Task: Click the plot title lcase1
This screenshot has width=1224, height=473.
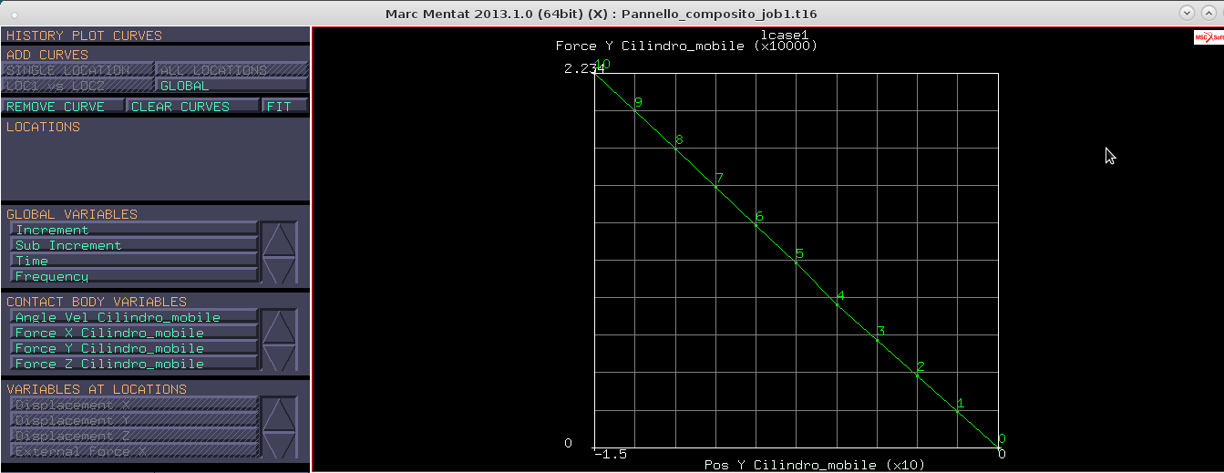Action: click(x=785, y=35)
